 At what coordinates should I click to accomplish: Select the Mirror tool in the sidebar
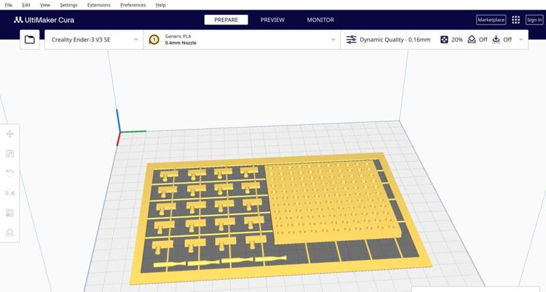click(10, 193)
